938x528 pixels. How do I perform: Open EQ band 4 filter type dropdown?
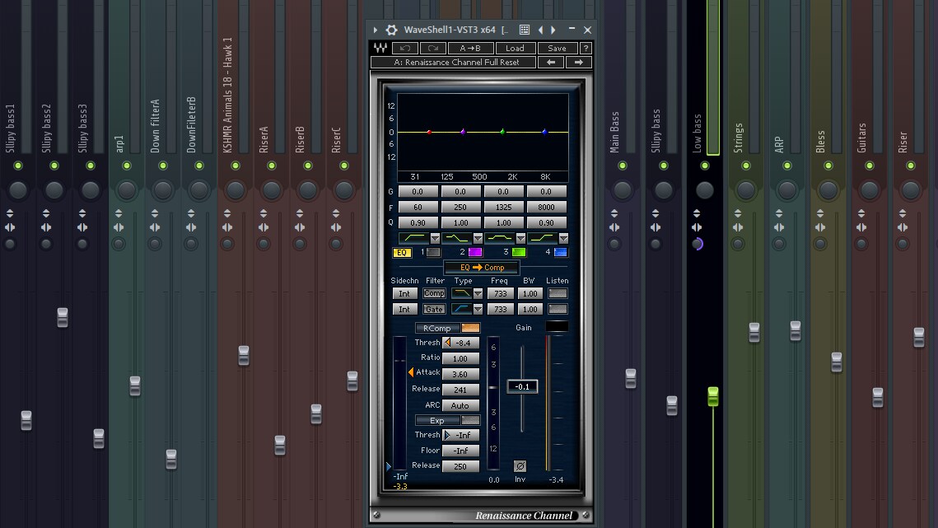pyautogui.click(x=563, y=238)
